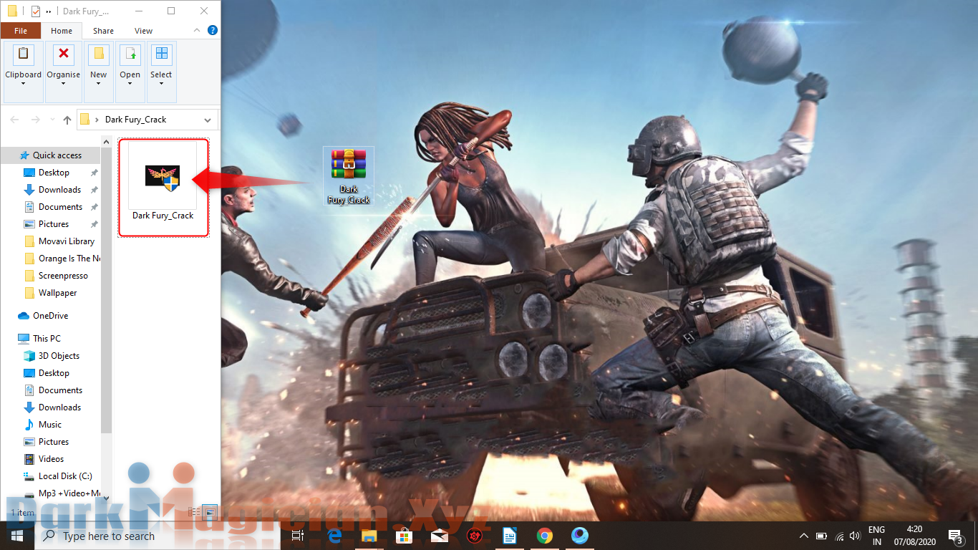Select OneDrive in the navigation pane
The width and height of the screenshot is (978, 550).
coord(50,316)
